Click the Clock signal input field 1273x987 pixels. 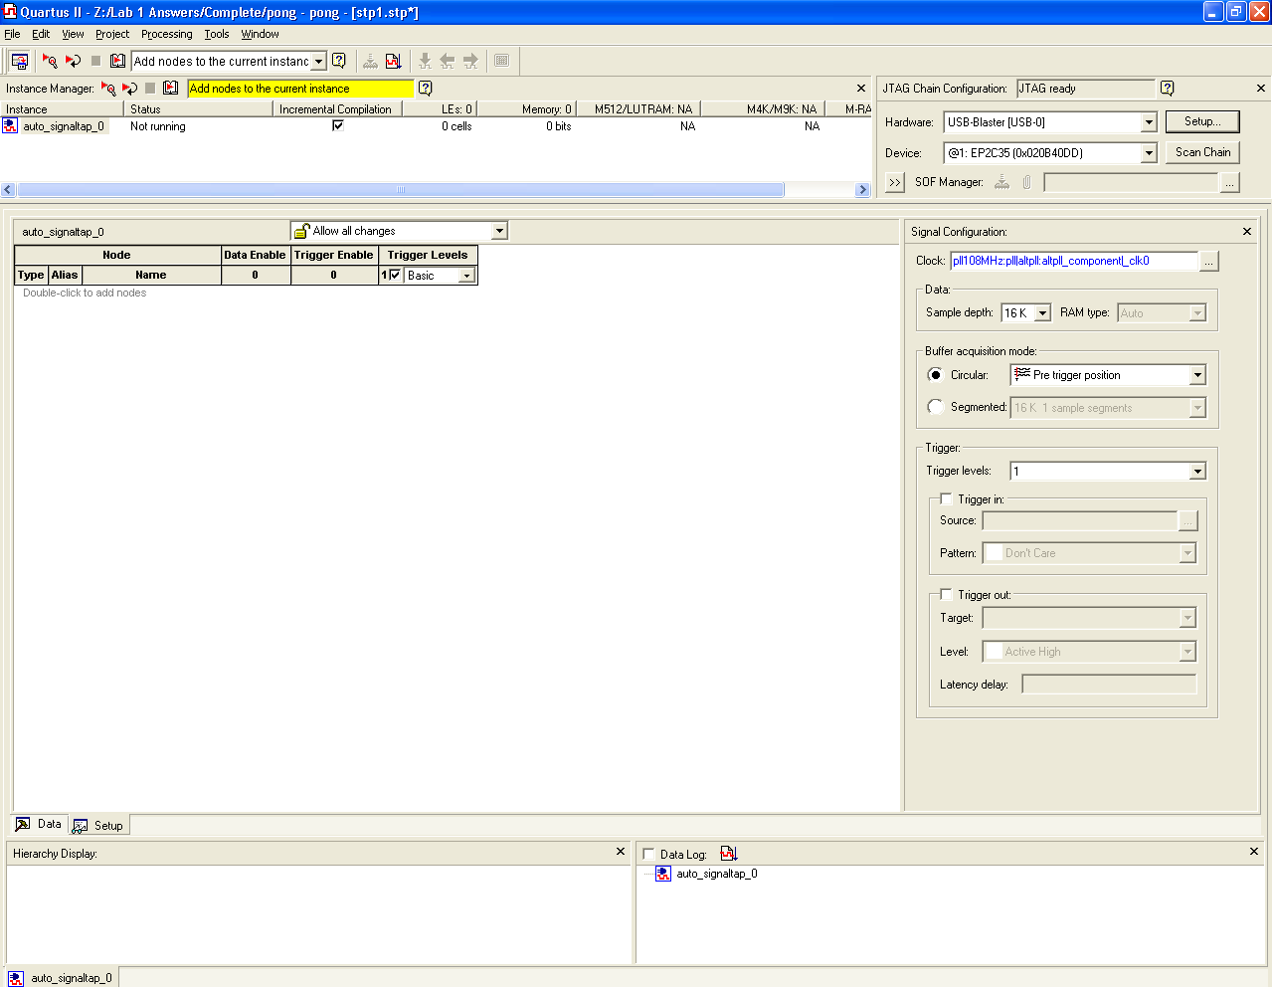point(1073,261)
